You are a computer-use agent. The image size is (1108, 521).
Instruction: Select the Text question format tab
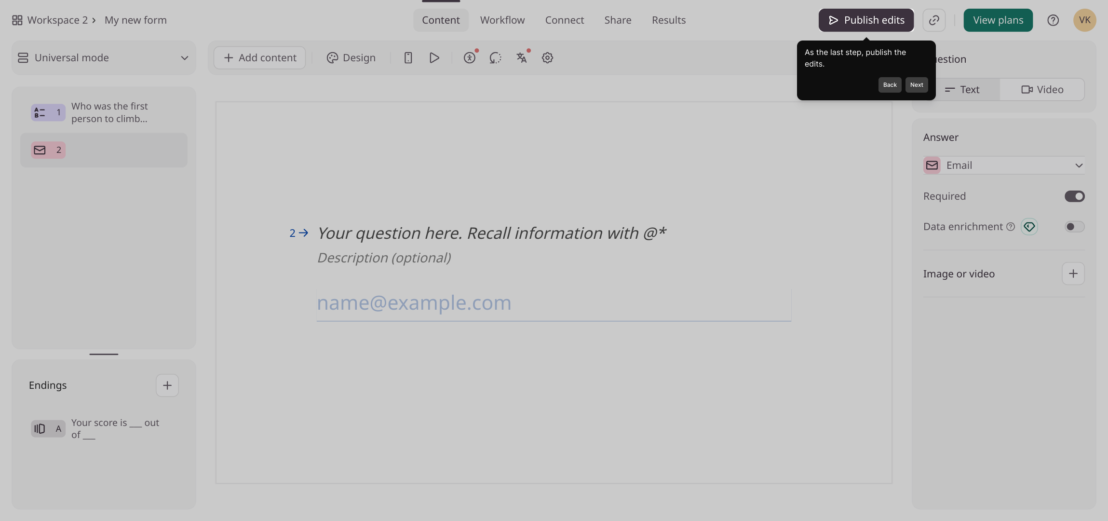tap(962, 90)
